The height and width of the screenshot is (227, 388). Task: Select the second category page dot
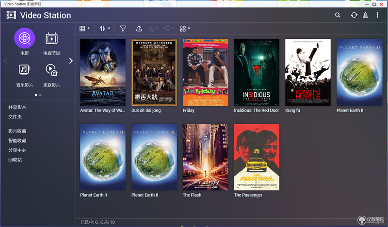(x=40, y=95)
